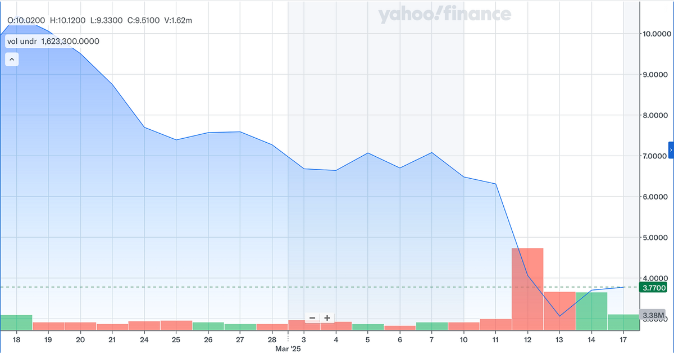Viewport: 674px width, 354px height.
Task: Click the green volume bar for 18
Action: [16, 323]
